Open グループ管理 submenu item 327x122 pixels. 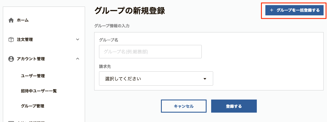[x=33, y=106]
